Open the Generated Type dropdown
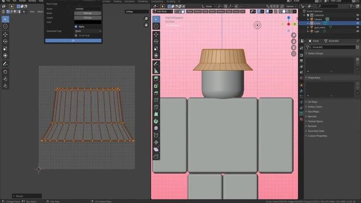 88,31
